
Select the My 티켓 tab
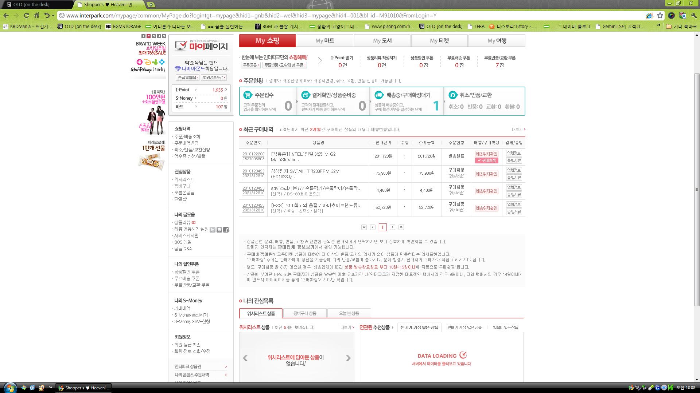[x=439, y=40]
